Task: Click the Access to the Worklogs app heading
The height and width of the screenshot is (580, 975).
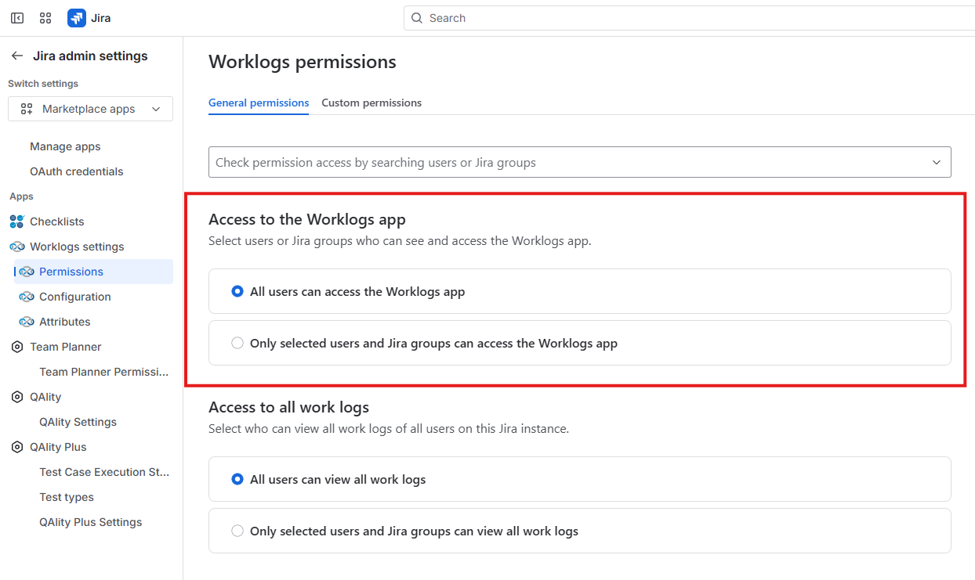Action: click(307, 219)
